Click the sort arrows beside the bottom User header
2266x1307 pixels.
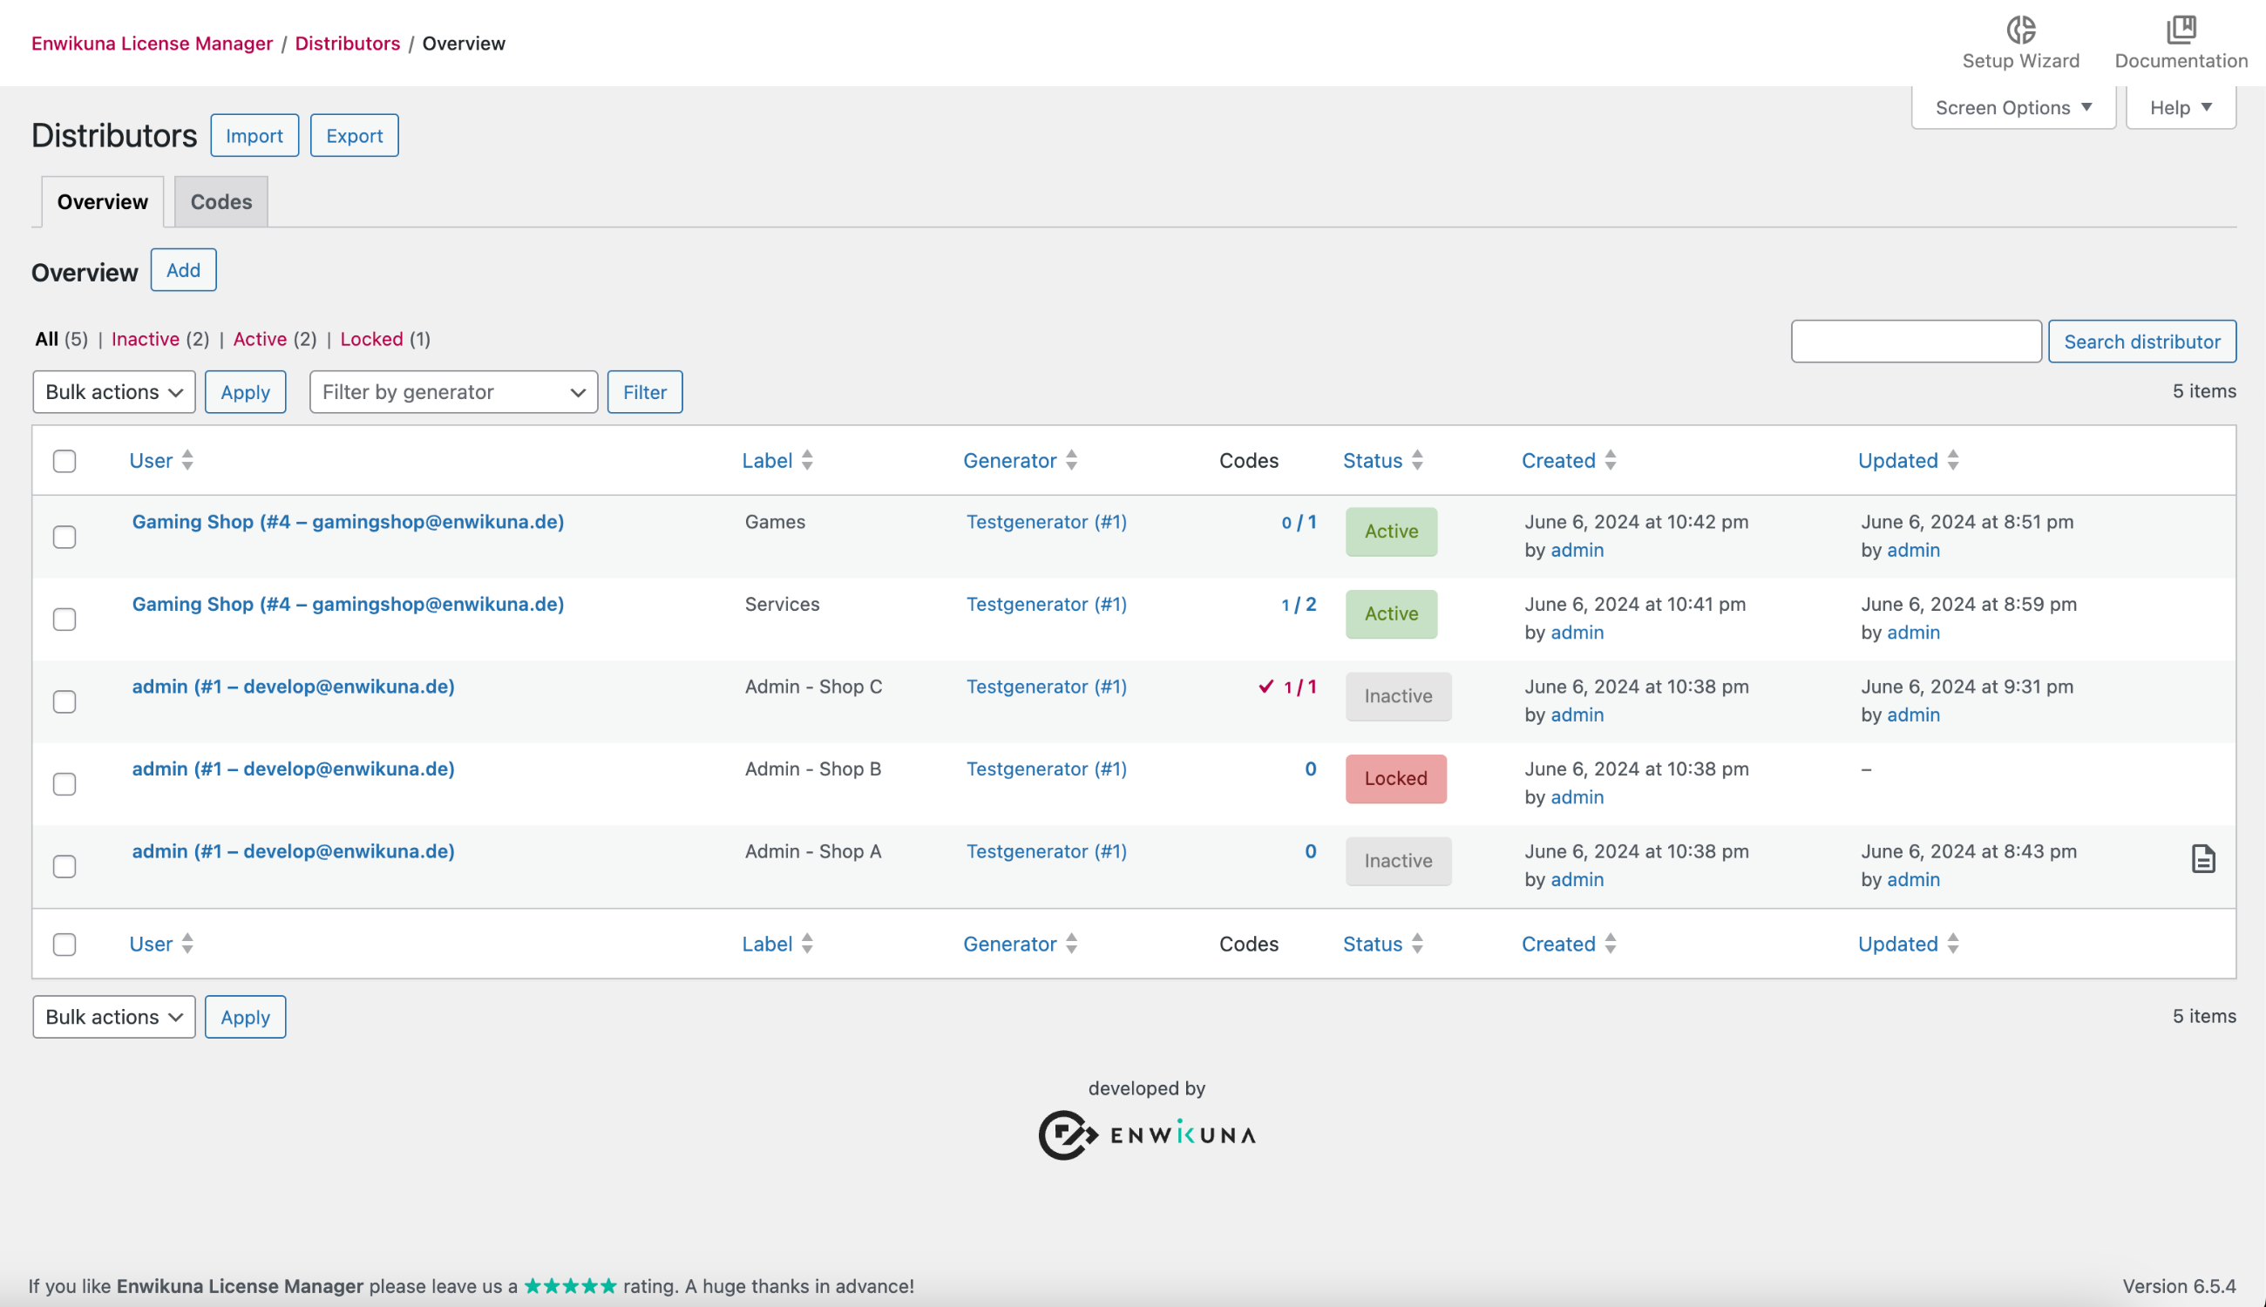(187, 944)
